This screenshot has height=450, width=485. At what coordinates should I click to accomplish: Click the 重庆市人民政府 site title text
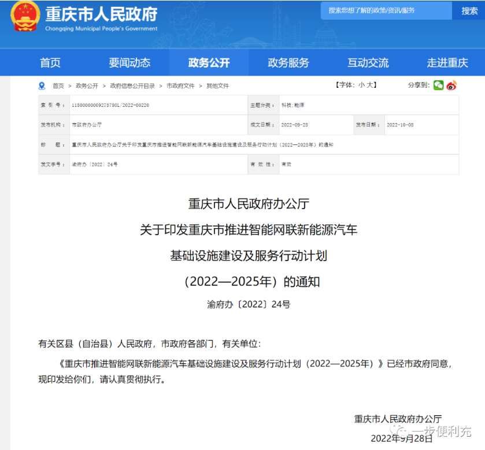tap(101, 15)
